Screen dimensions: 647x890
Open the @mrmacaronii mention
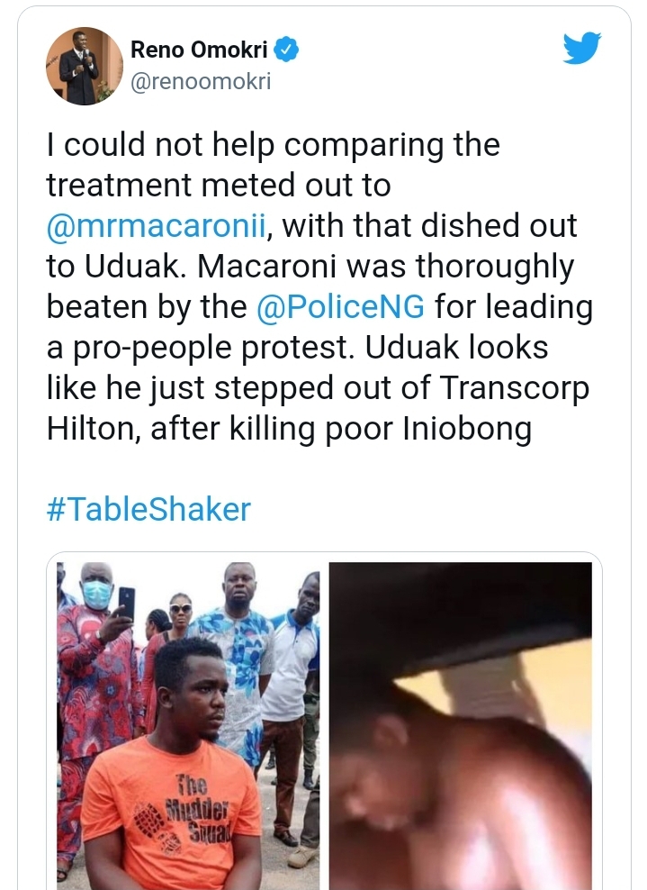157,226
